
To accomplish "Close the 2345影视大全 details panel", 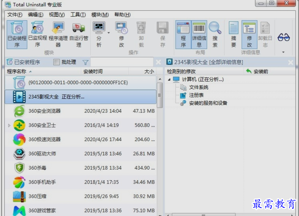I will (x=291, y=62).
